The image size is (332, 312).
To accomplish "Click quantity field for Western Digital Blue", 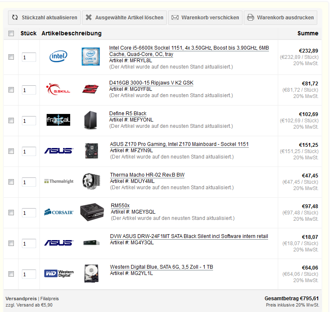I will 29,274.
